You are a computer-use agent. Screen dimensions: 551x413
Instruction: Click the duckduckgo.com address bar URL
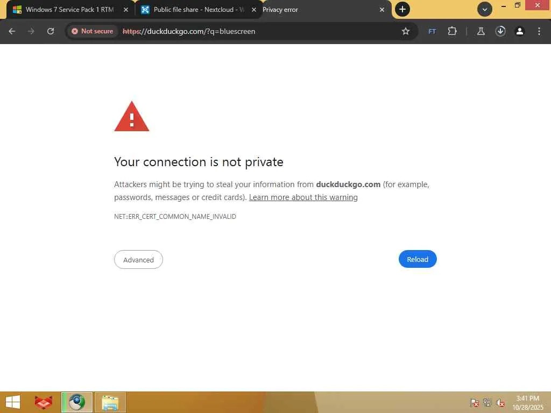(189, 31)
